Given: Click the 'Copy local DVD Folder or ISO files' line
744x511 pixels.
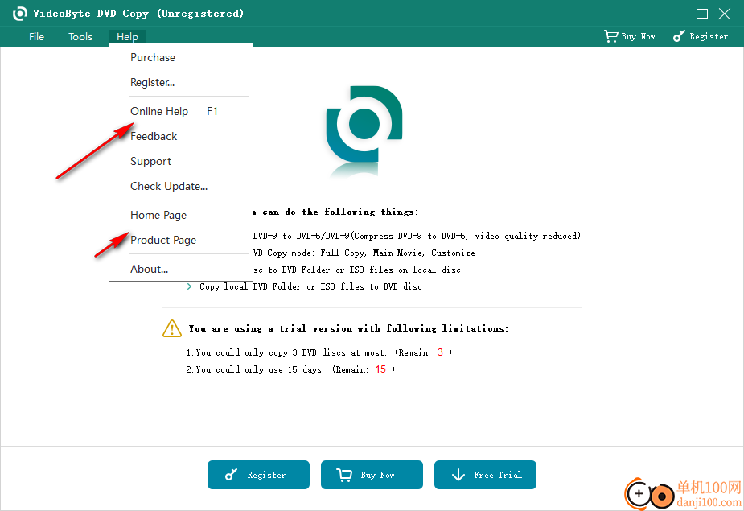Looking at the screenshot, I should [310, 286].
